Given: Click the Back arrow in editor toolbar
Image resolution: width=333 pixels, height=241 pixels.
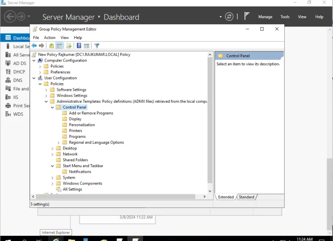Looking at the screenshot, I should [34, 45].
